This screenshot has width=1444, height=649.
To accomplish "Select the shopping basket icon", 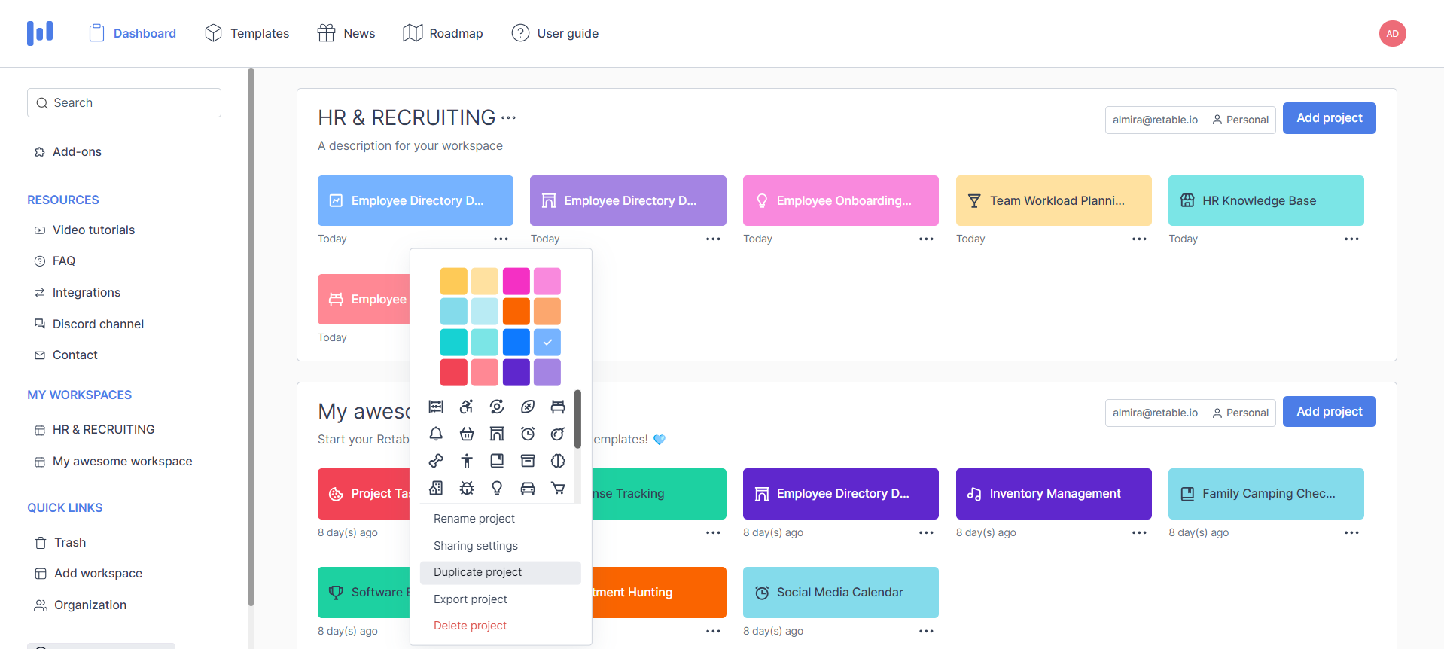I will 467,434.
